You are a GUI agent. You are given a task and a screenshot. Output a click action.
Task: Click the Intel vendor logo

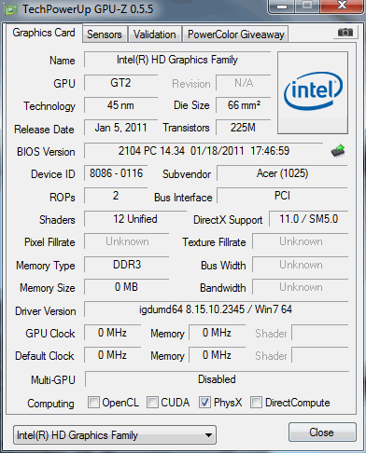[313, 92]
